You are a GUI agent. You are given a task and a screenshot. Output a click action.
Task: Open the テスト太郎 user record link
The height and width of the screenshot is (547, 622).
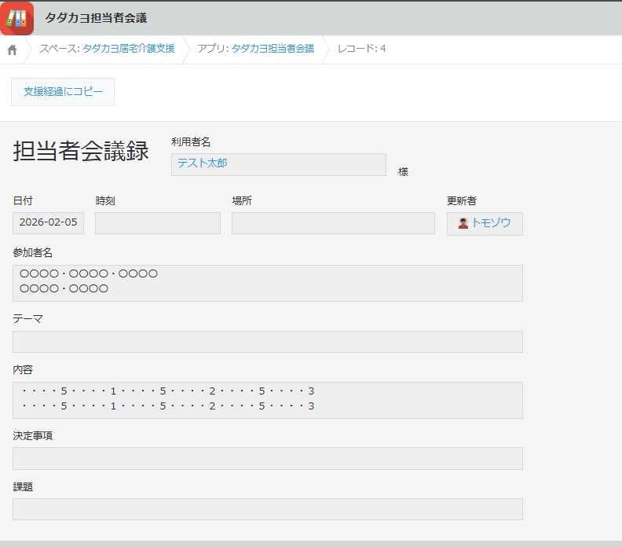[x=202, y=163]
